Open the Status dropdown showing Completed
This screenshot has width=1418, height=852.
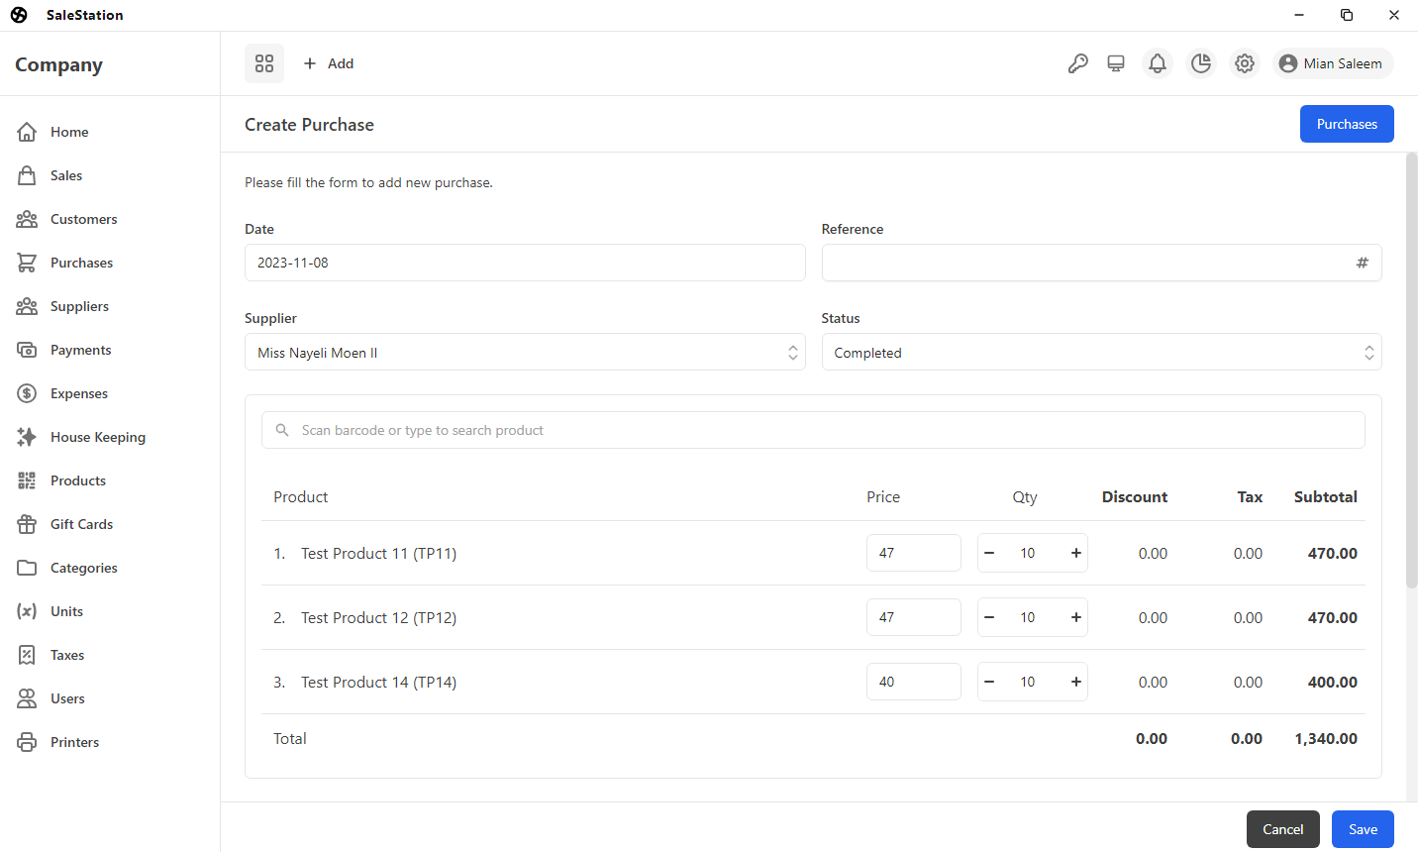[1101, 352]
